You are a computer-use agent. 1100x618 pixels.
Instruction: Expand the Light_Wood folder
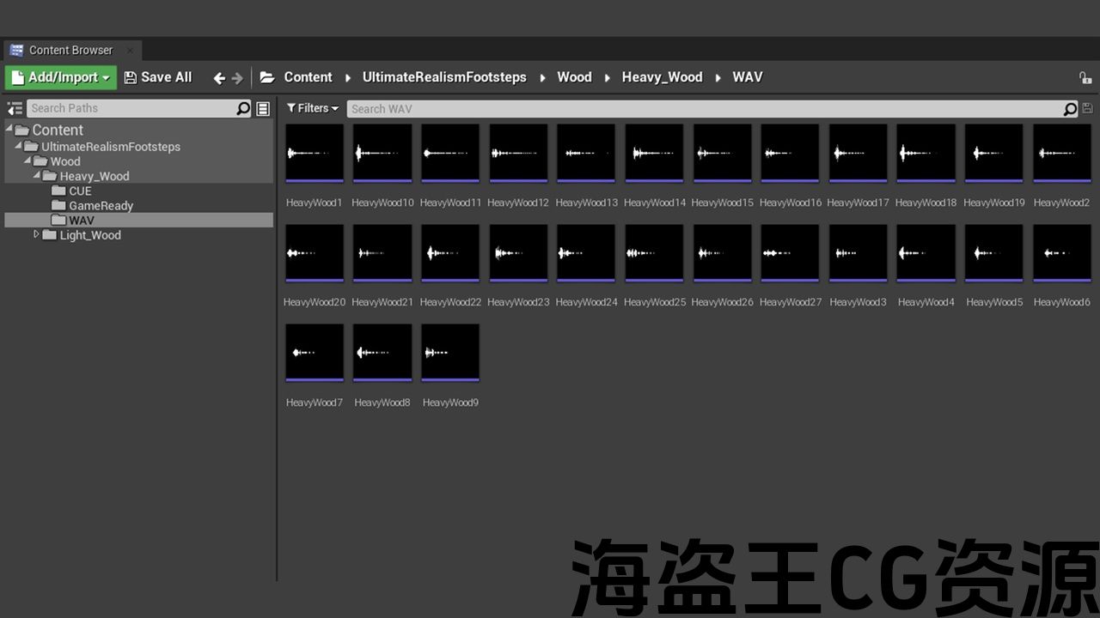pyautogui.click(x=36, y=234)
